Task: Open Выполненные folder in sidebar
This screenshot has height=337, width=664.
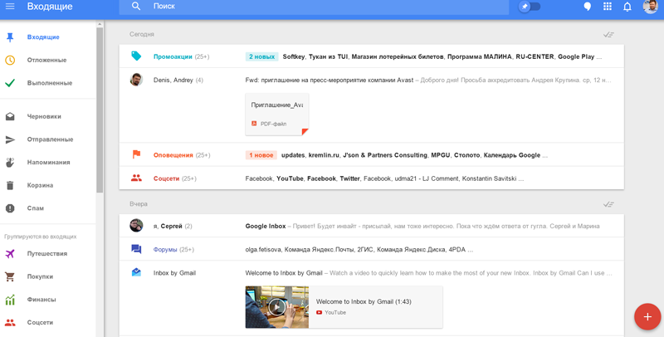Action: coord(49,83)
